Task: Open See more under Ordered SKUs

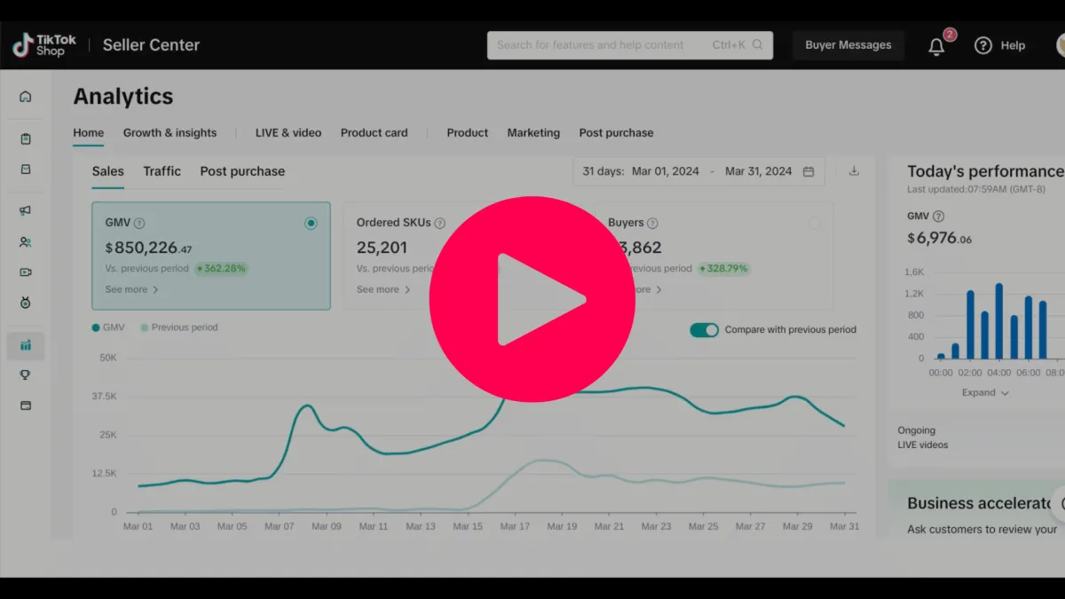Action: coord(383,289)
